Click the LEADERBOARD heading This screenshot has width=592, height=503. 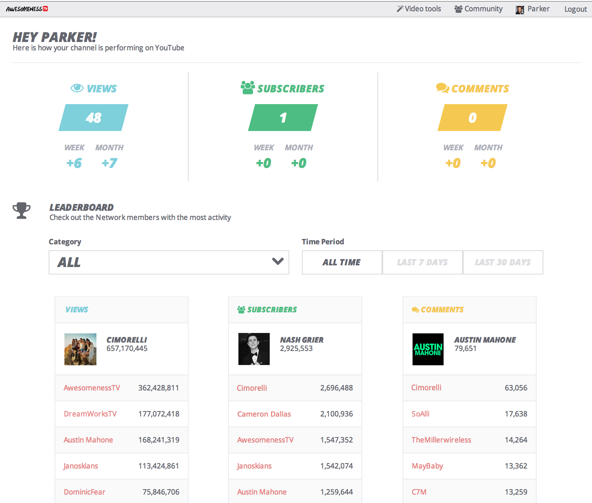click(82, 207)
